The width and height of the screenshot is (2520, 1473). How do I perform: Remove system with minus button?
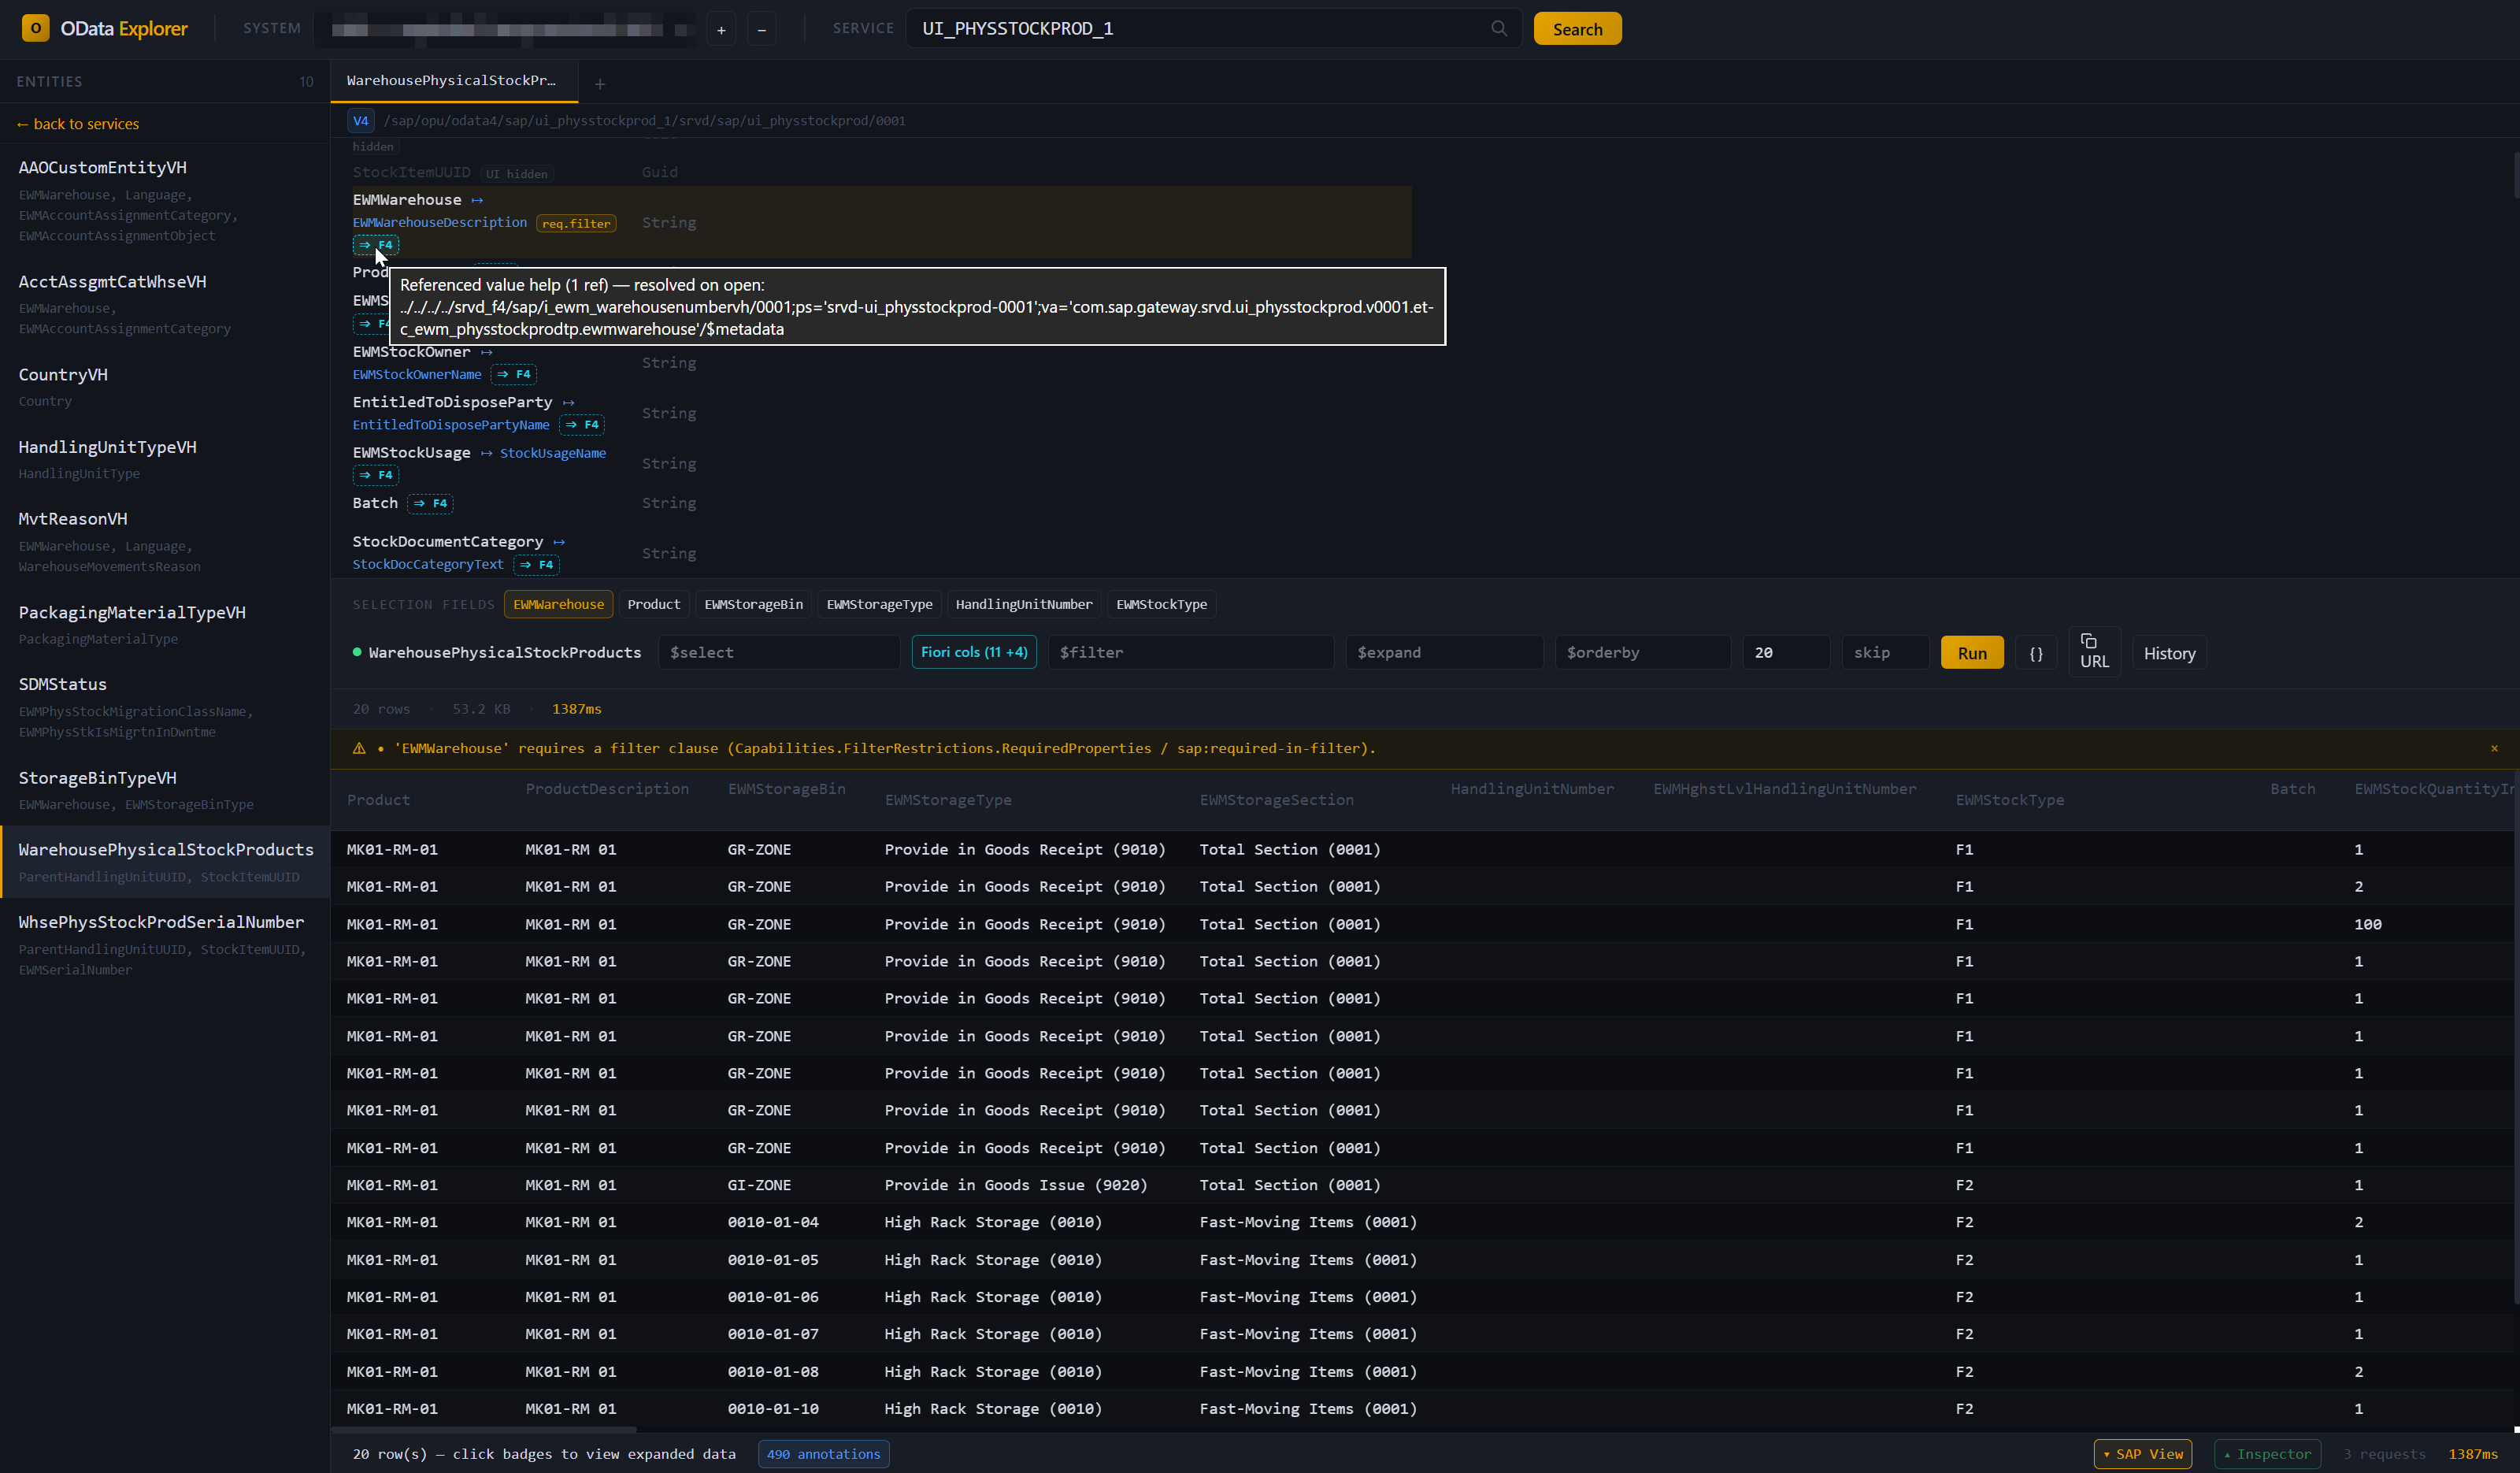(761, 29)
